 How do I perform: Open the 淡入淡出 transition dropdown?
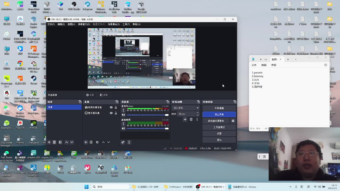tap(186, 108)
